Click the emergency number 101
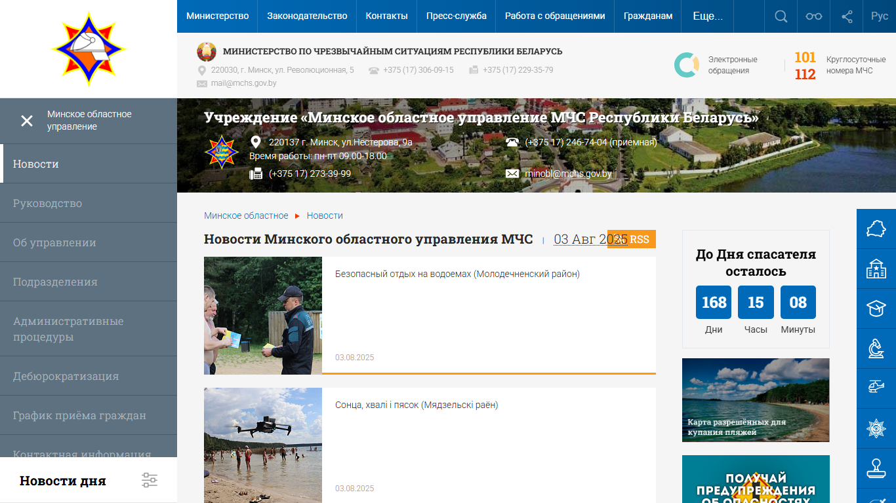Image resolution: width=896 pixels, height=503 pixels. point(805,58)
